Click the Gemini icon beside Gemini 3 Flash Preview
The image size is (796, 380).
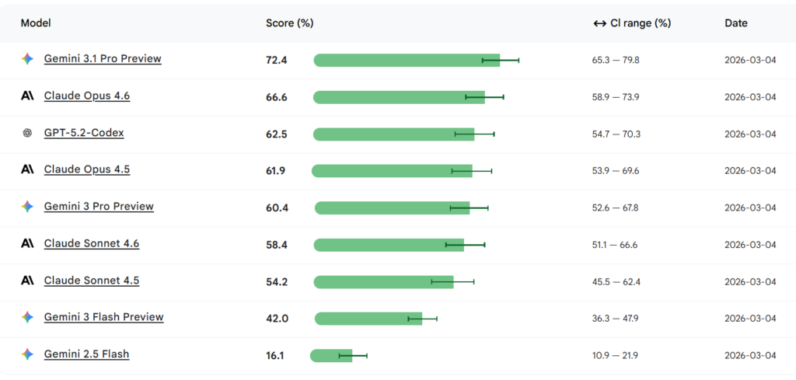27,317
